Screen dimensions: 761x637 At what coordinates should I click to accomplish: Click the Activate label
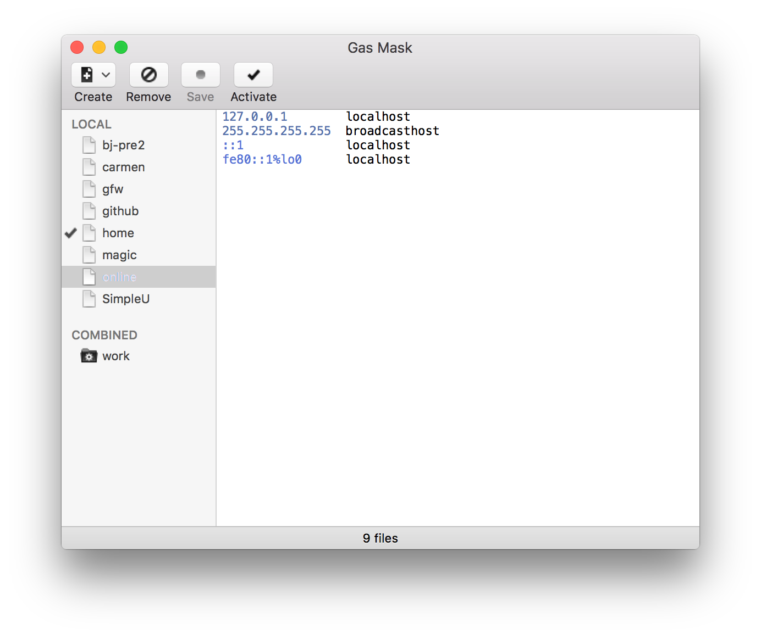(253, 97)
